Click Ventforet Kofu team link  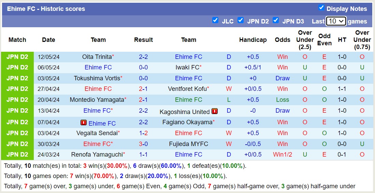click(187, 89)
